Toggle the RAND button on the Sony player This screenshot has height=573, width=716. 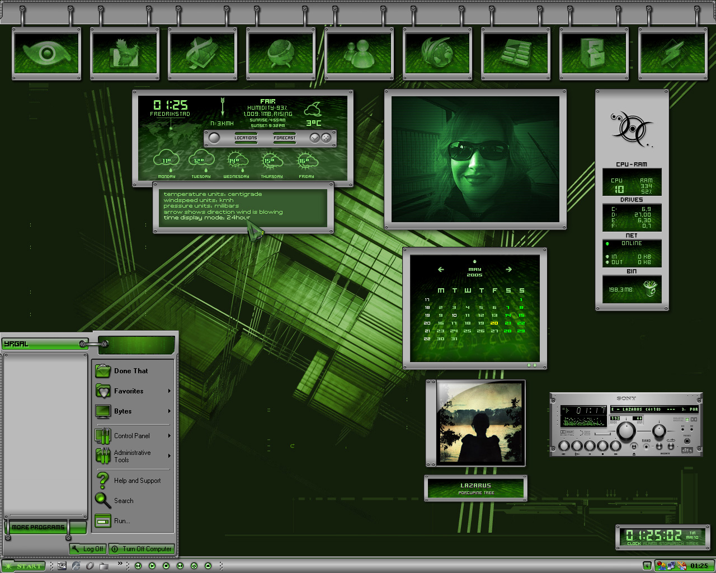(646, 446)
